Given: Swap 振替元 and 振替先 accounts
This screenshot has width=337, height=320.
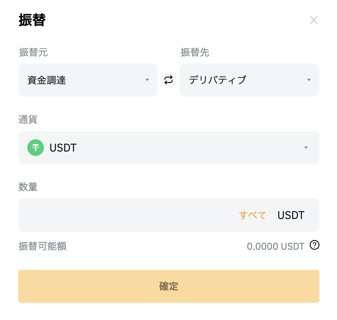Looking at the screenshot, I should 169,80.
